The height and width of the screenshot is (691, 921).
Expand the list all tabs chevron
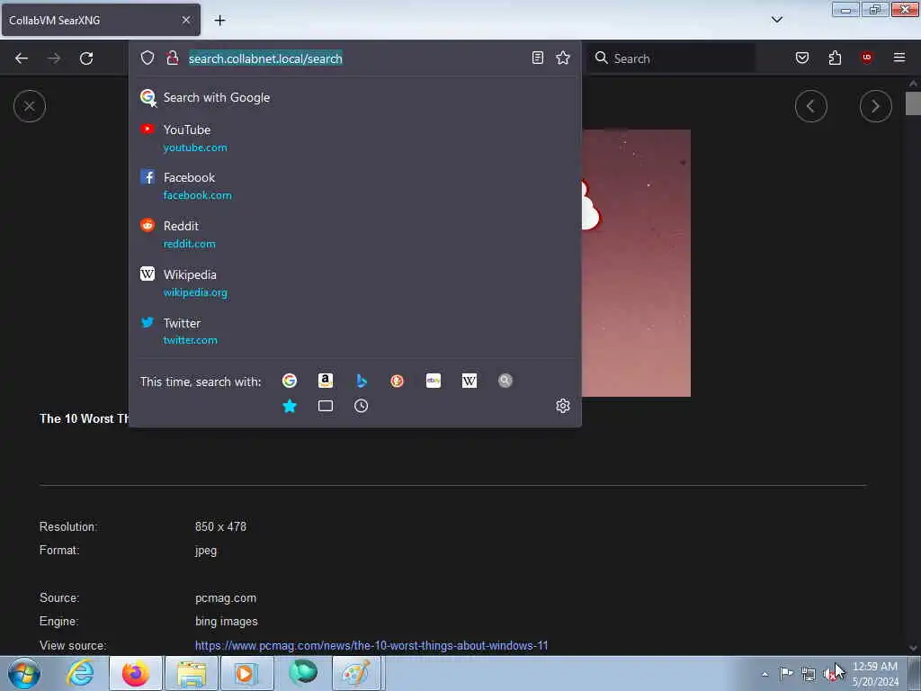click(x=777, y=20)
